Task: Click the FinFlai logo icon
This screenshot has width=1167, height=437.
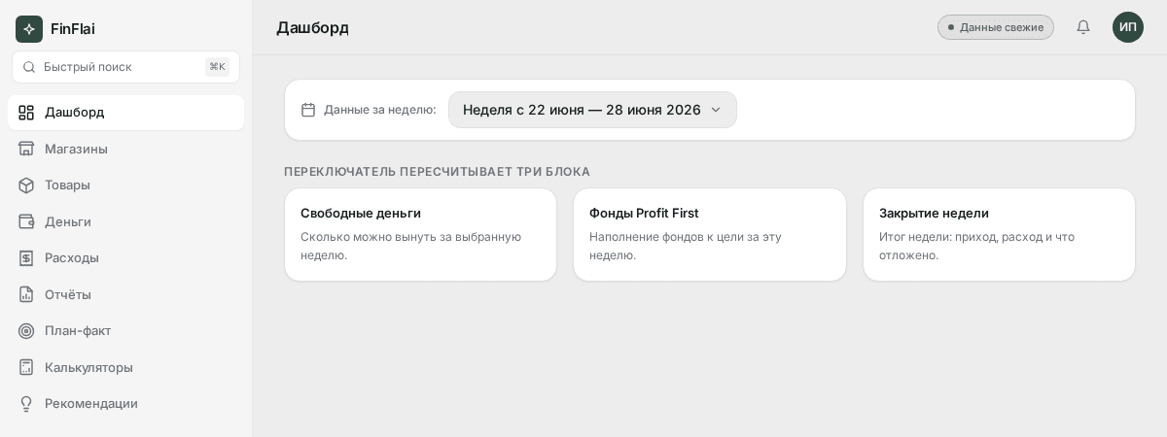Action: (29, 29)
